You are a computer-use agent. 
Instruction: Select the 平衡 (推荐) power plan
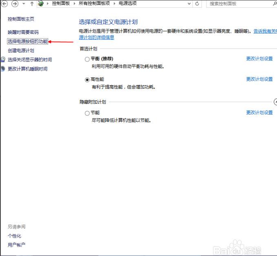coord(87,59)
